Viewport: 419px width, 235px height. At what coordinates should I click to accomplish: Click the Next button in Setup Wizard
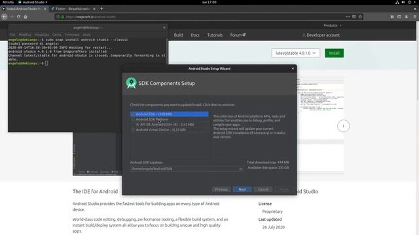242,189
